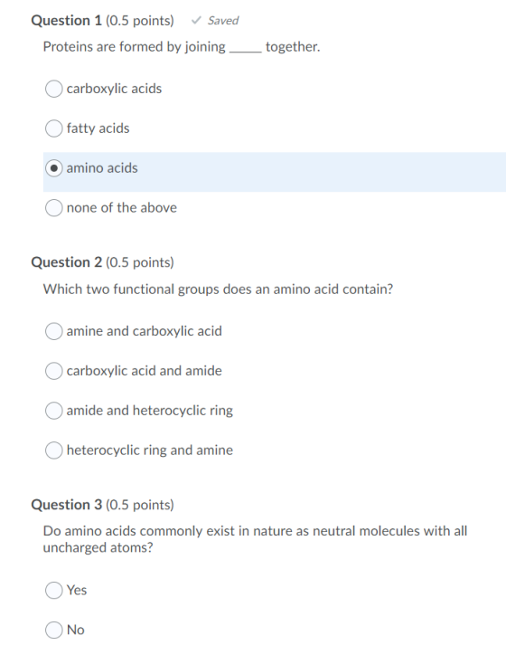The image size is (506, 664).
Task: Answer "No" to Question 3
Action: tap(53, 631)
